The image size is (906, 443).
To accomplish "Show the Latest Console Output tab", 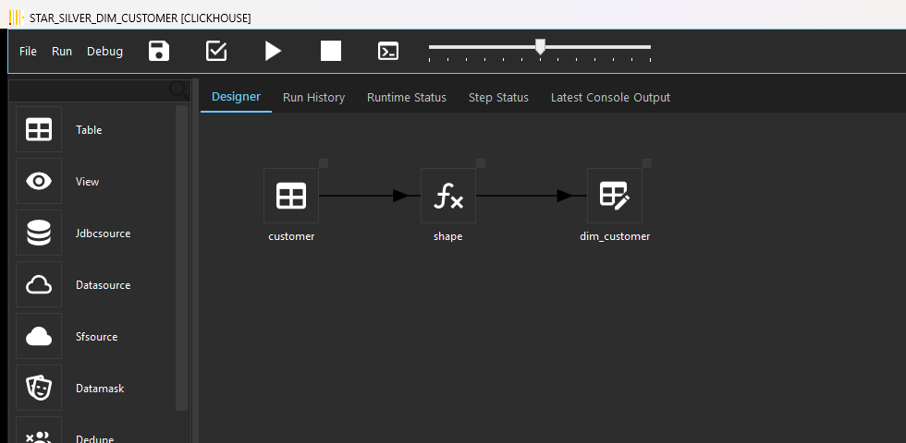I will [x=611, y=98].
